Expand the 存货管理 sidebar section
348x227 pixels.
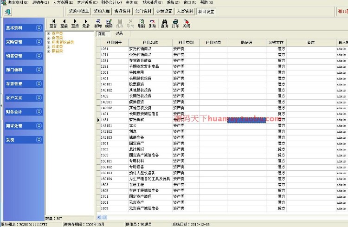39,84
